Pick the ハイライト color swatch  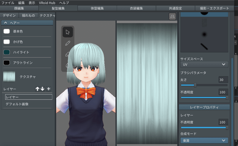[7, 52]
